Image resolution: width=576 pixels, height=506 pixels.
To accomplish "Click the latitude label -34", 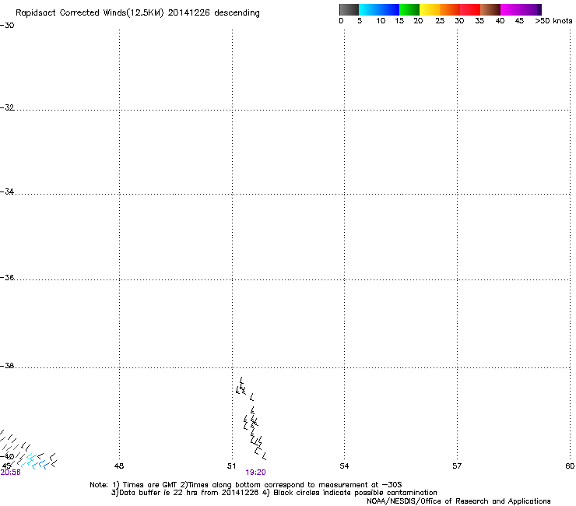I will tap(7, 192).
